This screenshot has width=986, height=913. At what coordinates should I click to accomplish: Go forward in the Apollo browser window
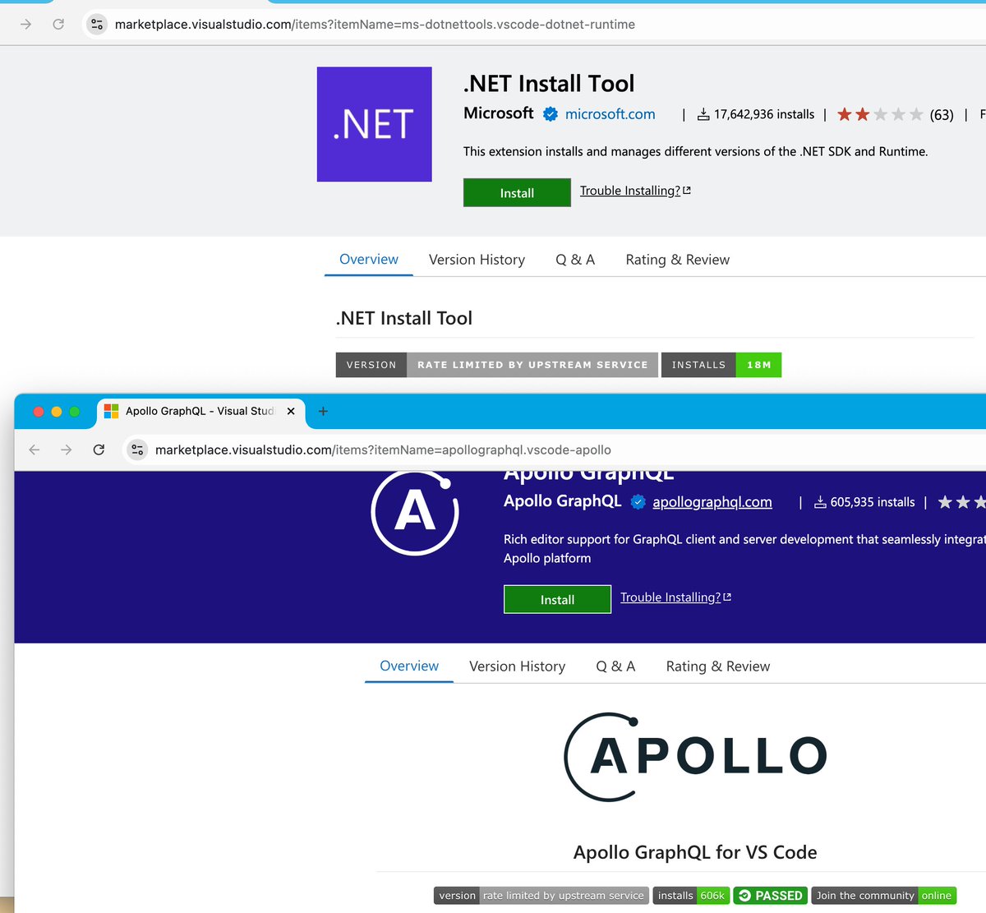67,450
